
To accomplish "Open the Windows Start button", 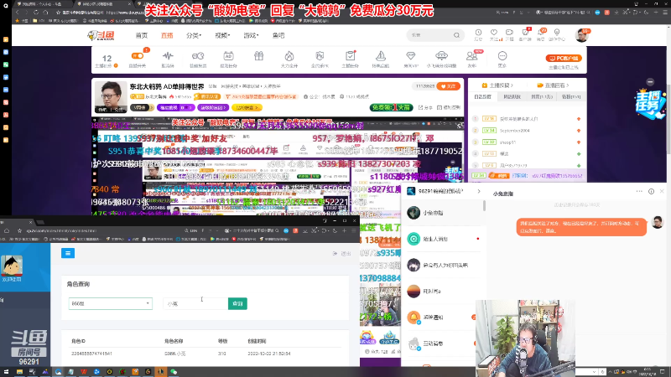I will tap(6, 372).
